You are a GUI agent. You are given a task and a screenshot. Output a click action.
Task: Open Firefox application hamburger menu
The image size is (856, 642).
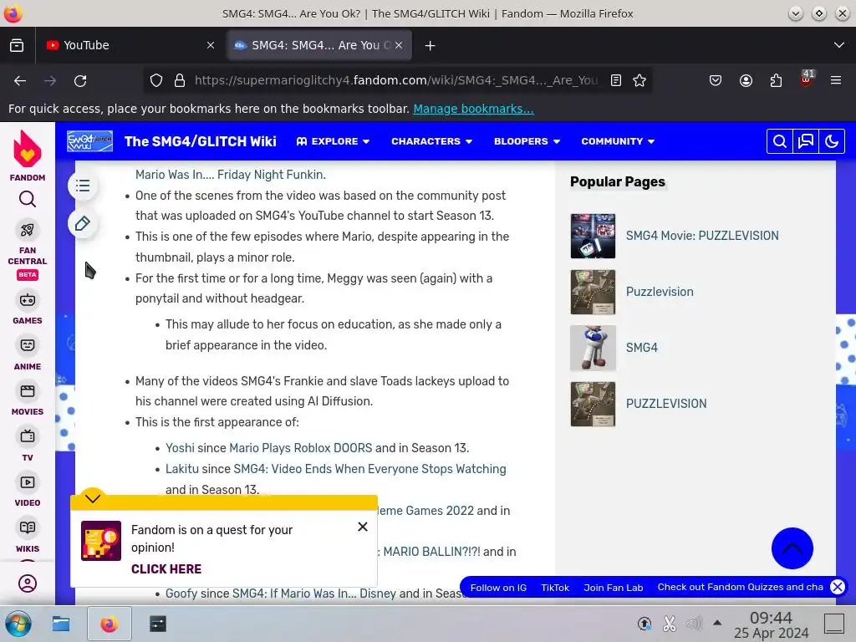[x=836, y=81]
